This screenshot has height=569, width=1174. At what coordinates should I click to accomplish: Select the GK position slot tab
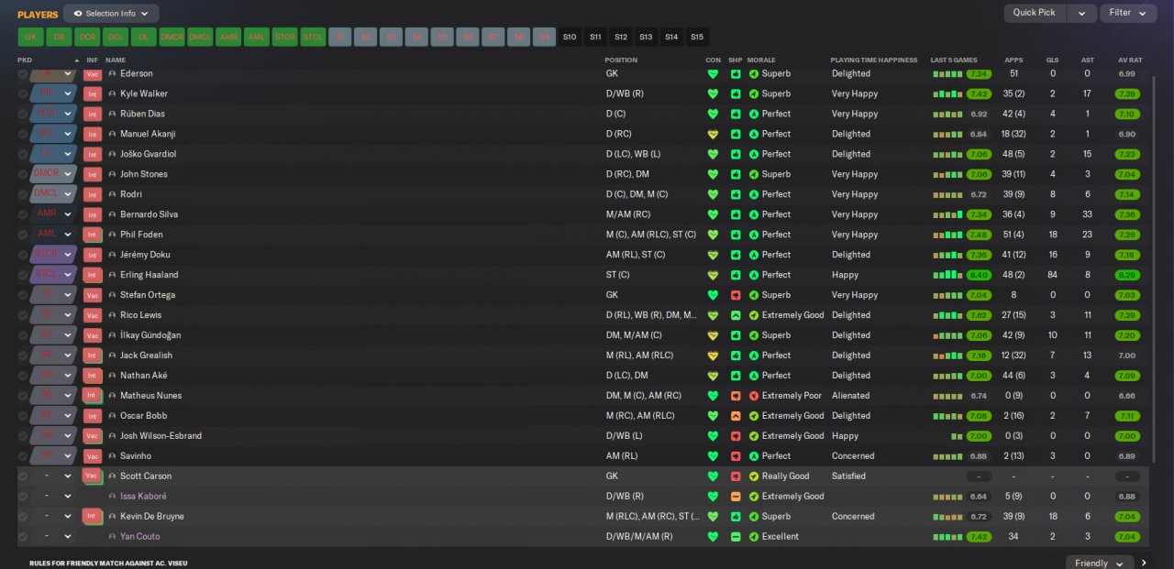point(30,37)
